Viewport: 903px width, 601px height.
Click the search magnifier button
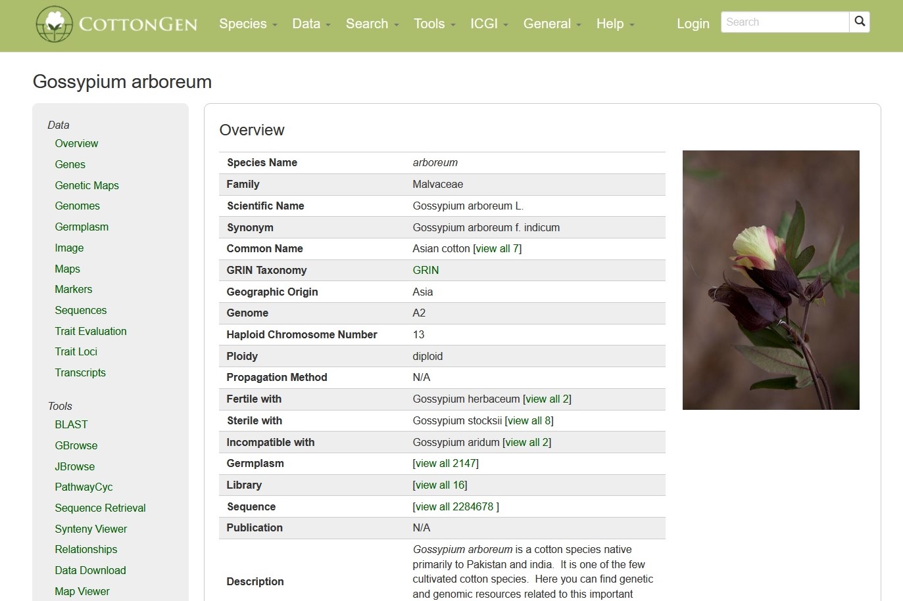(x=860, y=22)
